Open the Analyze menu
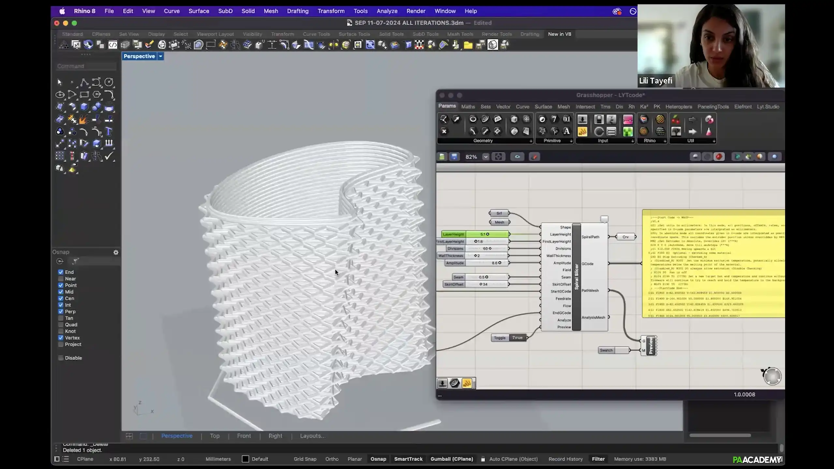This screenshot has height=469, width=834. 387,11
